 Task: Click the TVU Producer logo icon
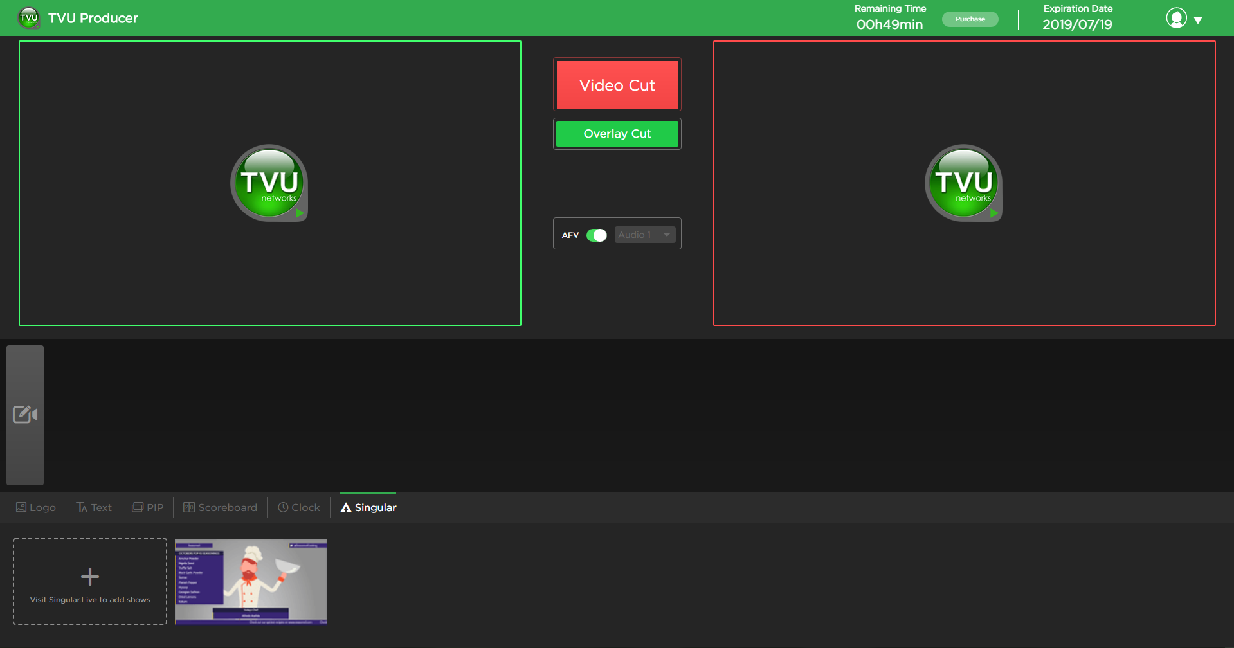29,18
